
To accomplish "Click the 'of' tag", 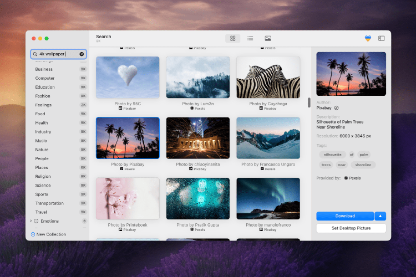I will tap(352, 155).
